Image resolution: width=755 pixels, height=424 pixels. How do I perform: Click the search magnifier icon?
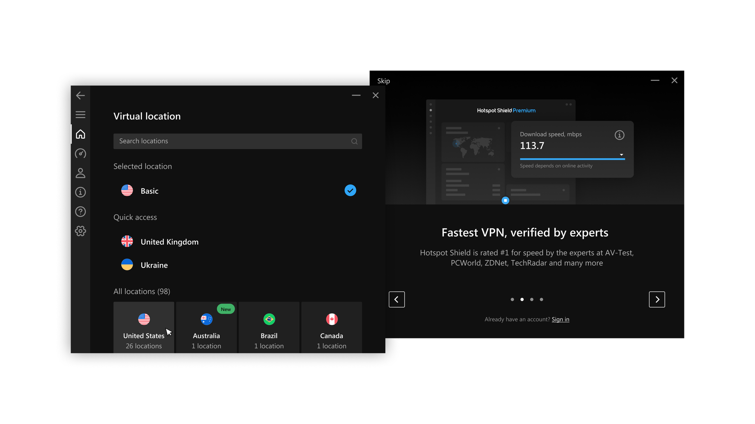(x=354, y=141)
